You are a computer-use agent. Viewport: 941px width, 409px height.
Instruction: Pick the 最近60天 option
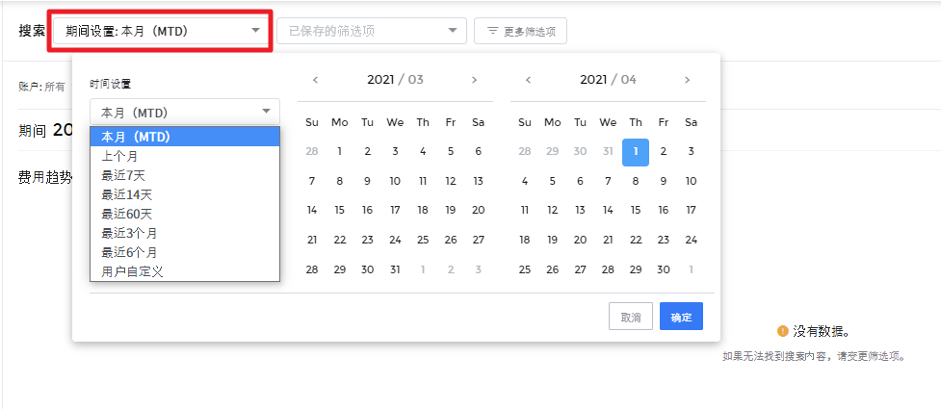point(126,214)
